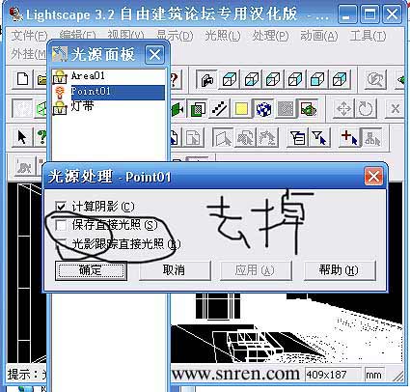Switch to Right view cube icon
The width and height of the screenshot is (410, 392).
(x=295, y=79)
